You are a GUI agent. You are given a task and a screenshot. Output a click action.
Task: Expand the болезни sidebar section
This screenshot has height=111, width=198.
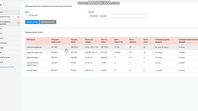pyautogui.click(x=4, y=43)
